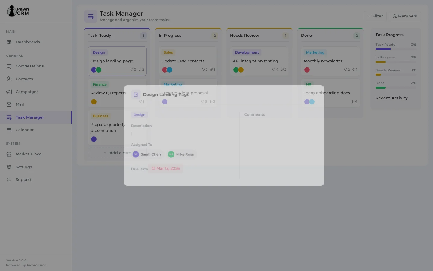Open the Filter dropdown
Image resolution: width=433 pixels, height=271 pixels.
pyautogui.click(x=375, y=16)
